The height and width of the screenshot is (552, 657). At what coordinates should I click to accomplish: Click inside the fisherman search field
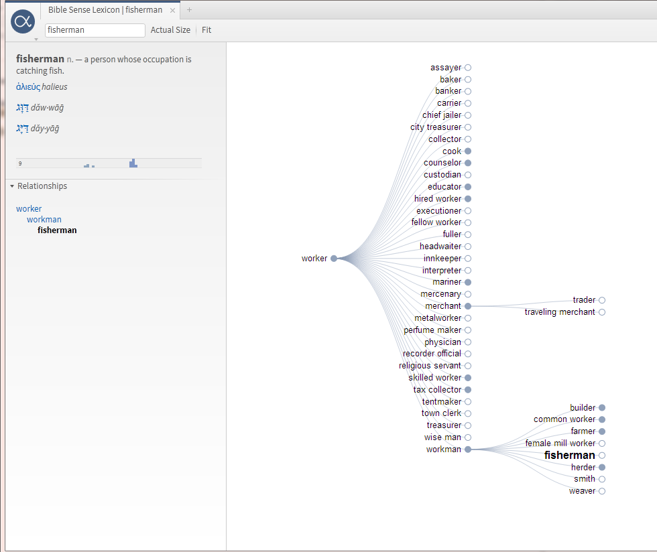point(94,30)
